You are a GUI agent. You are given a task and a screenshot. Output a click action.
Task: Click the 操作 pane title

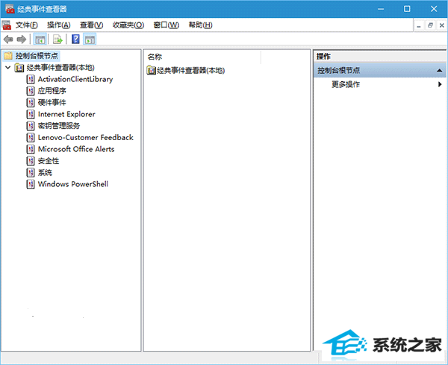[323, 57]
